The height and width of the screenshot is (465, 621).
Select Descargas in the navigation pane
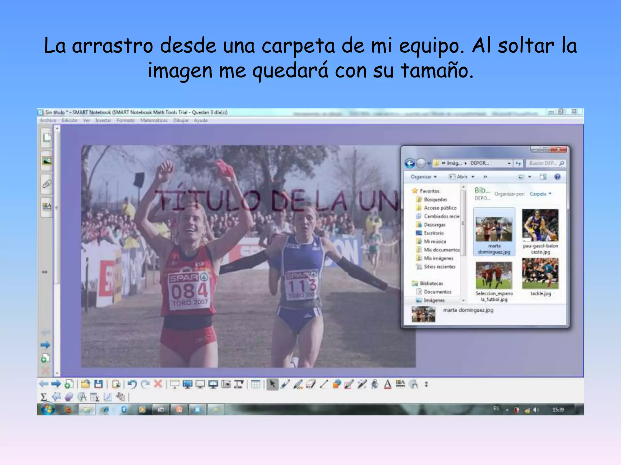pyautogui.click(x=435, y=225)
